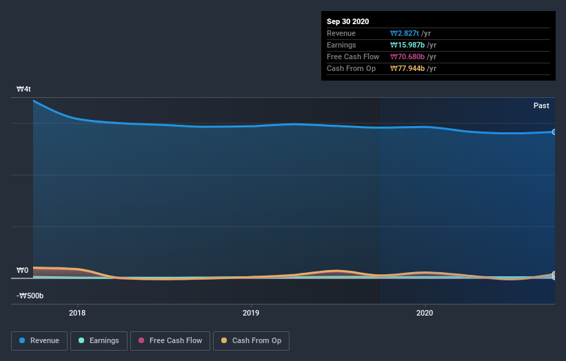The image size is (566, 361).
Task: Select the 2020 x-axis label
Action: pos(425,313)
